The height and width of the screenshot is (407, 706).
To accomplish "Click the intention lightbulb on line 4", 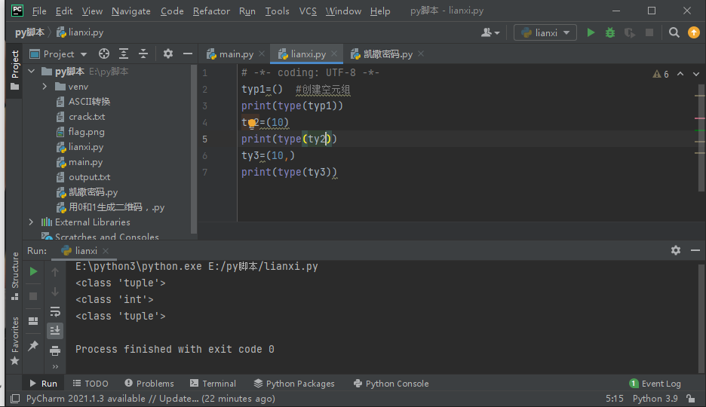I will click(252, 123).
